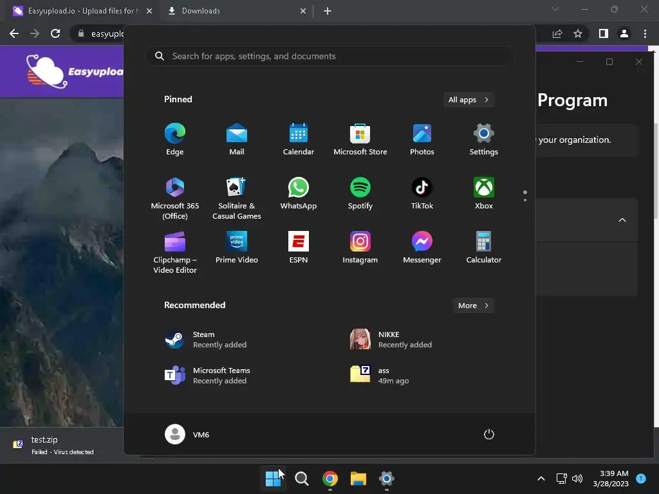Open the volume tray icon
Viewport: 659px width, 494px height.
577,479
